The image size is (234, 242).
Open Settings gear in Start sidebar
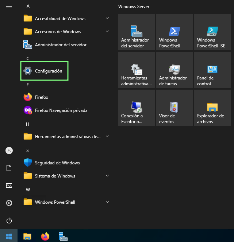(x=9, y=203)
